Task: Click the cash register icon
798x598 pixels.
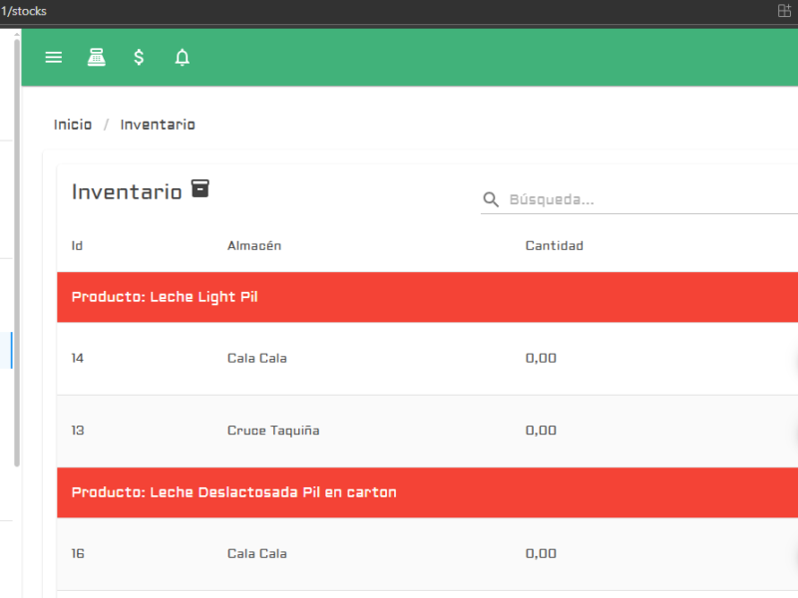Action: pos(96,58)
